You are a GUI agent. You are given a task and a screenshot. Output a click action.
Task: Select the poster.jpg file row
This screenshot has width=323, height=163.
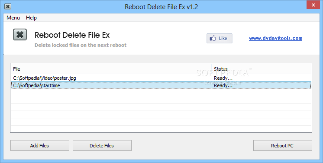(x=161, y=78)
